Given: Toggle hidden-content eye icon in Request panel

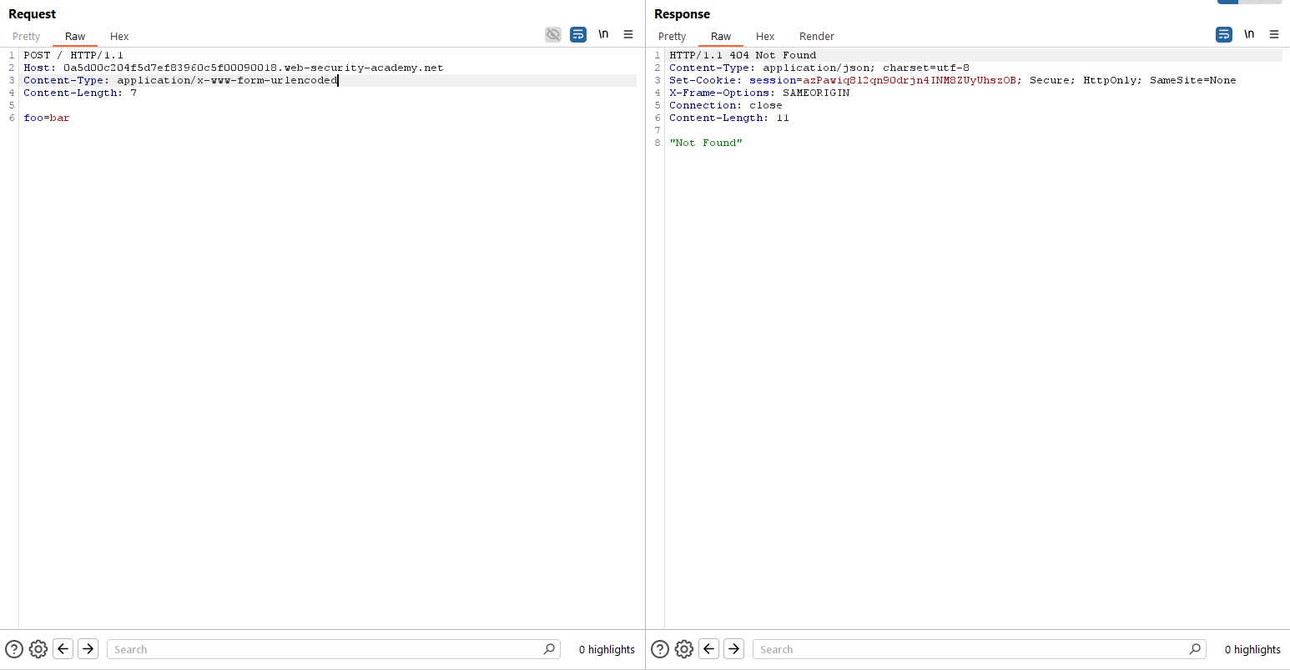Looking at the screenshot, I should point(553,34).
